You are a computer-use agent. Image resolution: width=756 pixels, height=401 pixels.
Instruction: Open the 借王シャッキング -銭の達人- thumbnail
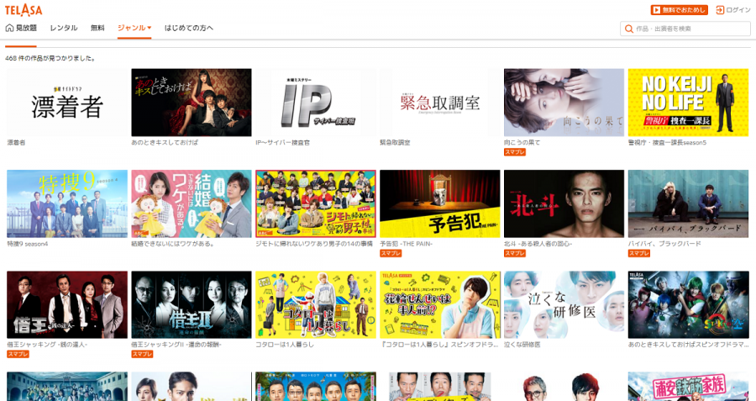(67, 304)
